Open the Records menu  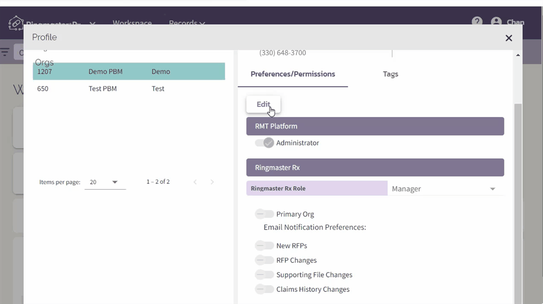(187, 23)
